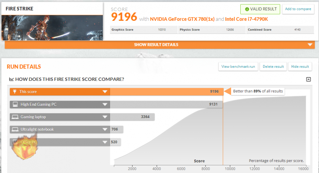
Task: Click the trophy icon on This score
Action: pos(15,91)
